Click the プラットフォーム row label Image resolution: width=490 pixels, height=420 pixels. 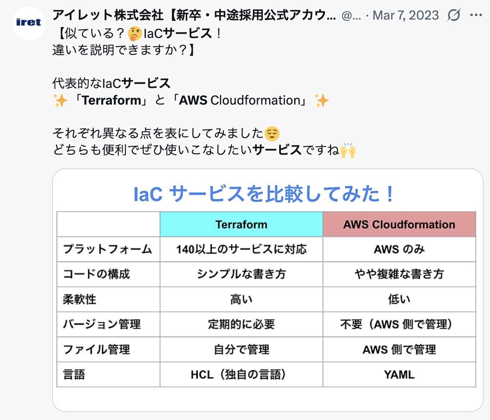[108, 249]
